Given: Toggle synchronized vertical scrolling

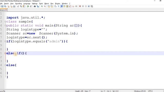Looking at the screenshot, I should pos(48,6).
